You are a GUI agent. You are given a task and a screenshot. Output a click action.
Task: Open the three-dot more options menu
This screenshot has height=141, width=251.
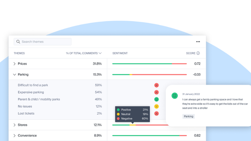click(198, 42)
